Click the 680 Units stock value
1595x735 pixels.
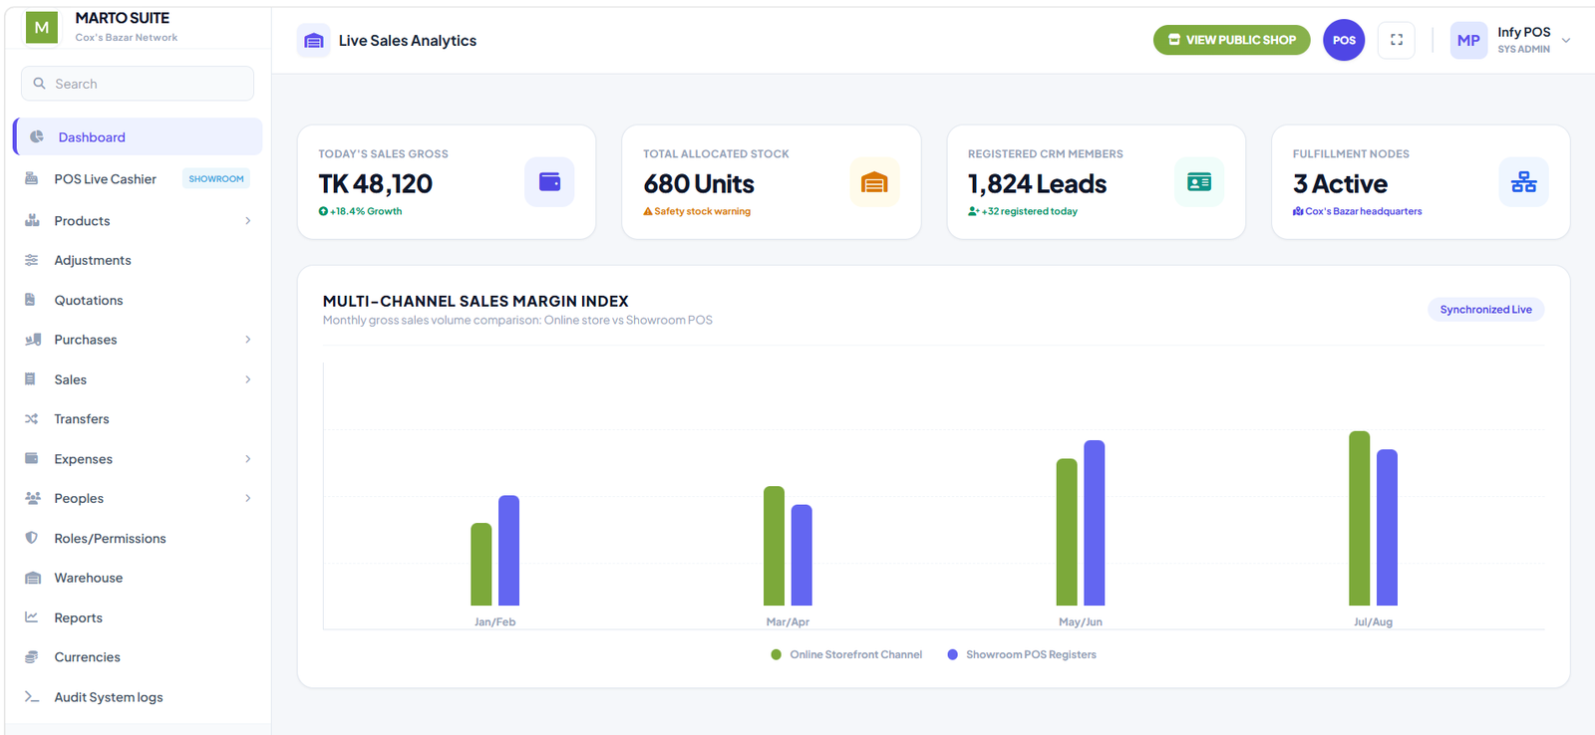[x=699, y=184]
